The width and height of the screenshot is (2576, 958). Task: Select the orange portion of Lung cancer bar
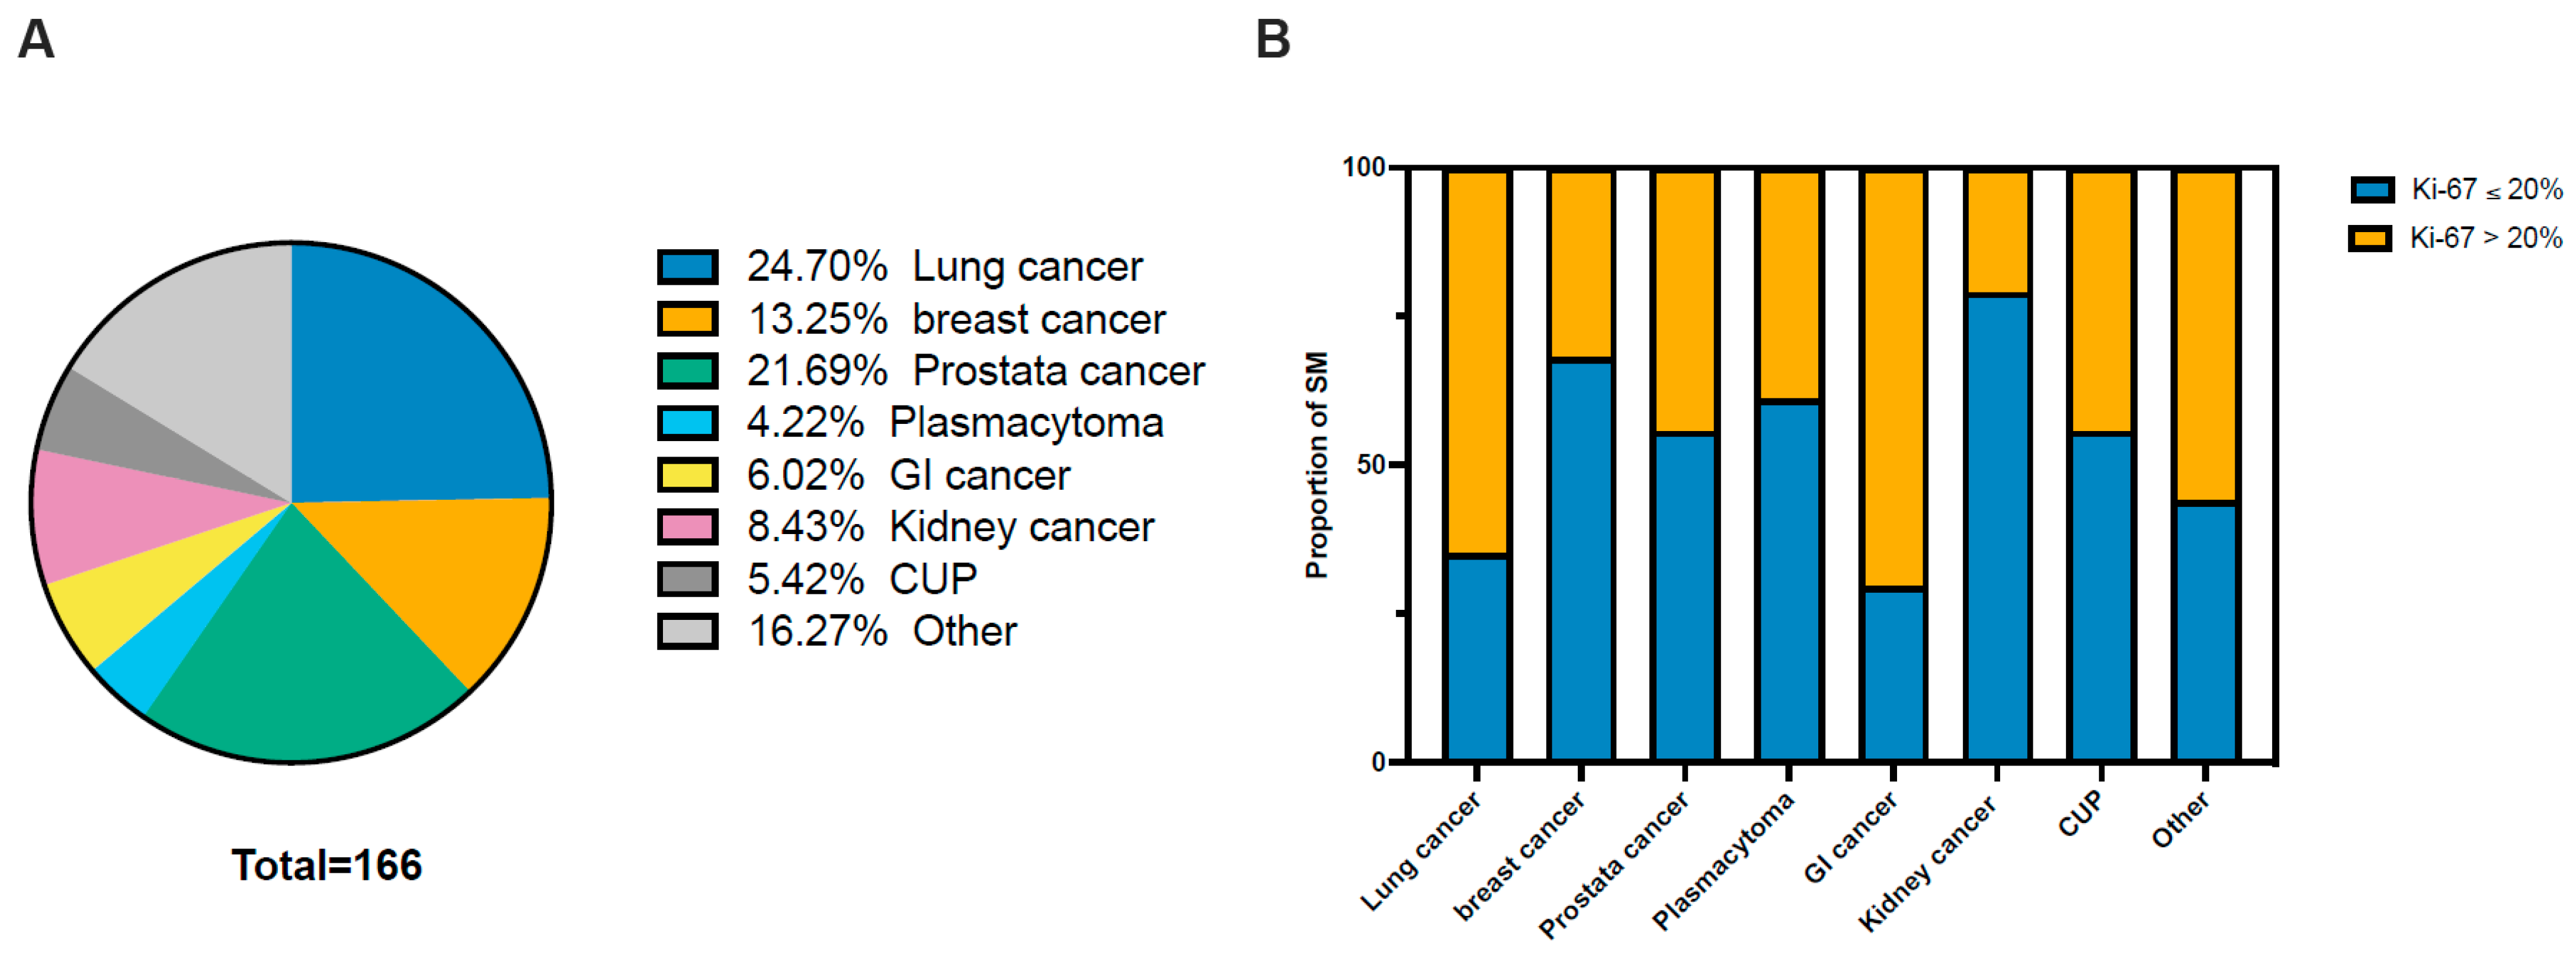click(1477, 359)
